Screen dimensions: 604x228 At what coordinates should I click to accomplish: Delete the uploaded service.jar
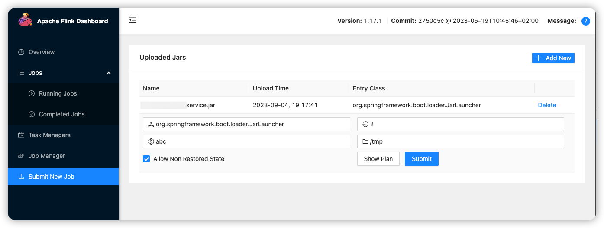[547, 105]
